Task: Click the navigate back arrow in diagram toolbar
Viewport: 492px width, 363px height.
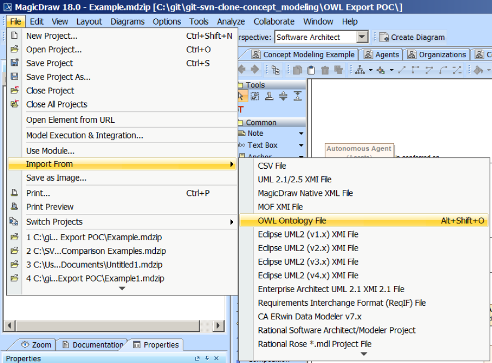Action: pos(242,69)
